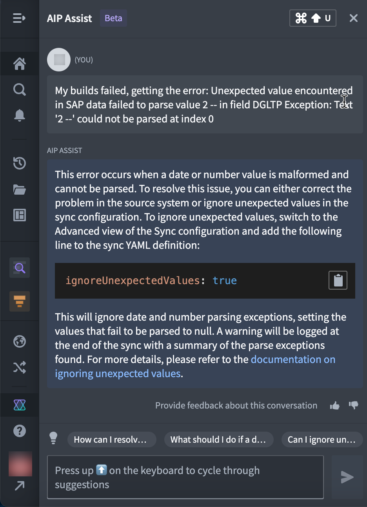
Task: Open the globe icon in sidebar
Action: coord(19,341)
